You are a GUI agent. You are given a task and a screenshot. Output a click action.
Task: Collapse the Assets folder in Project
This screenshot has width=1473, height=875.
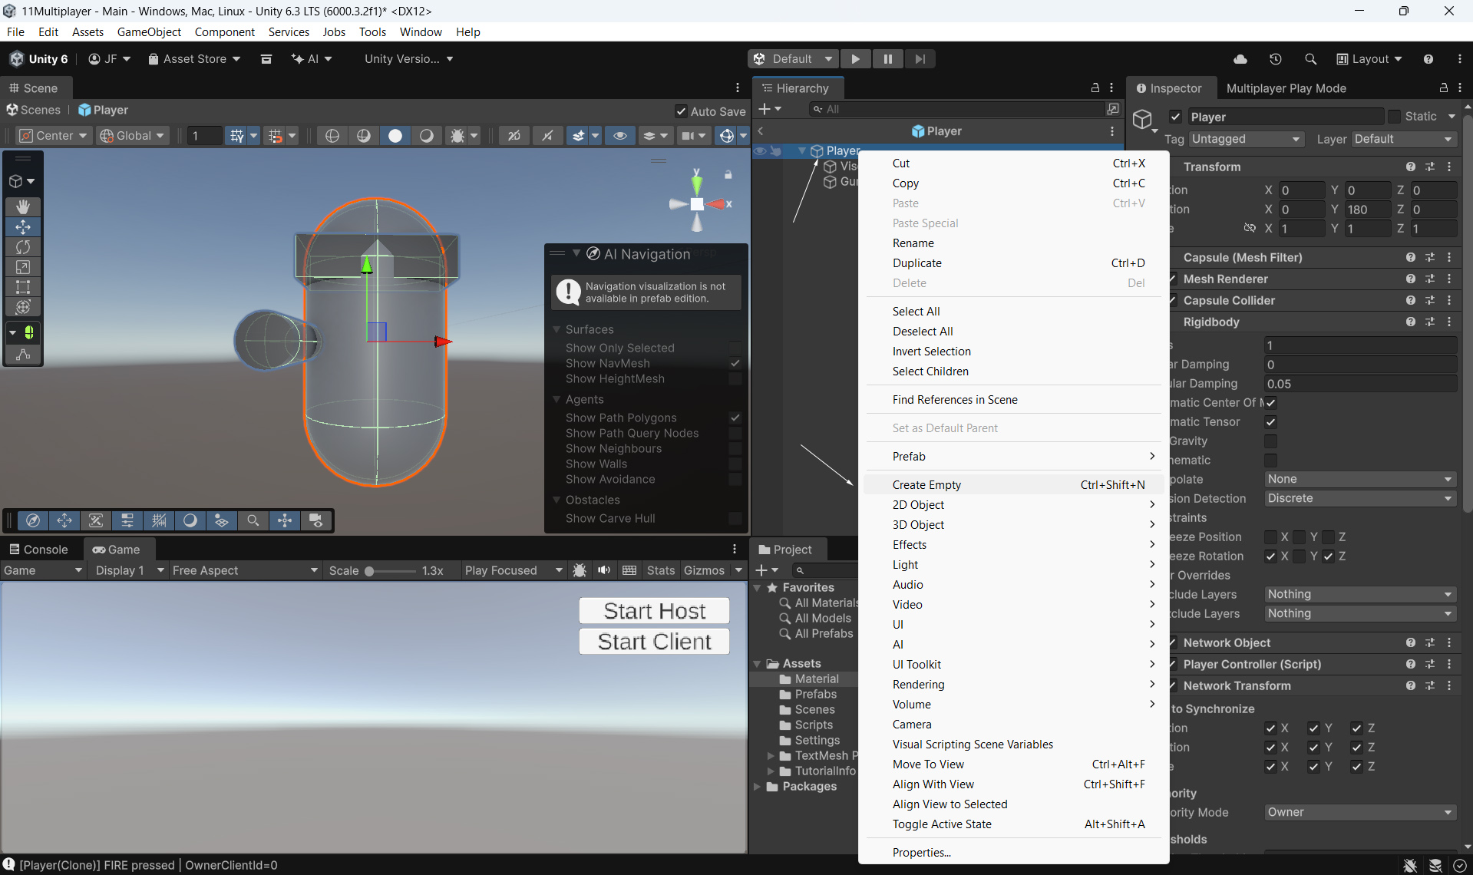[758, 664]
